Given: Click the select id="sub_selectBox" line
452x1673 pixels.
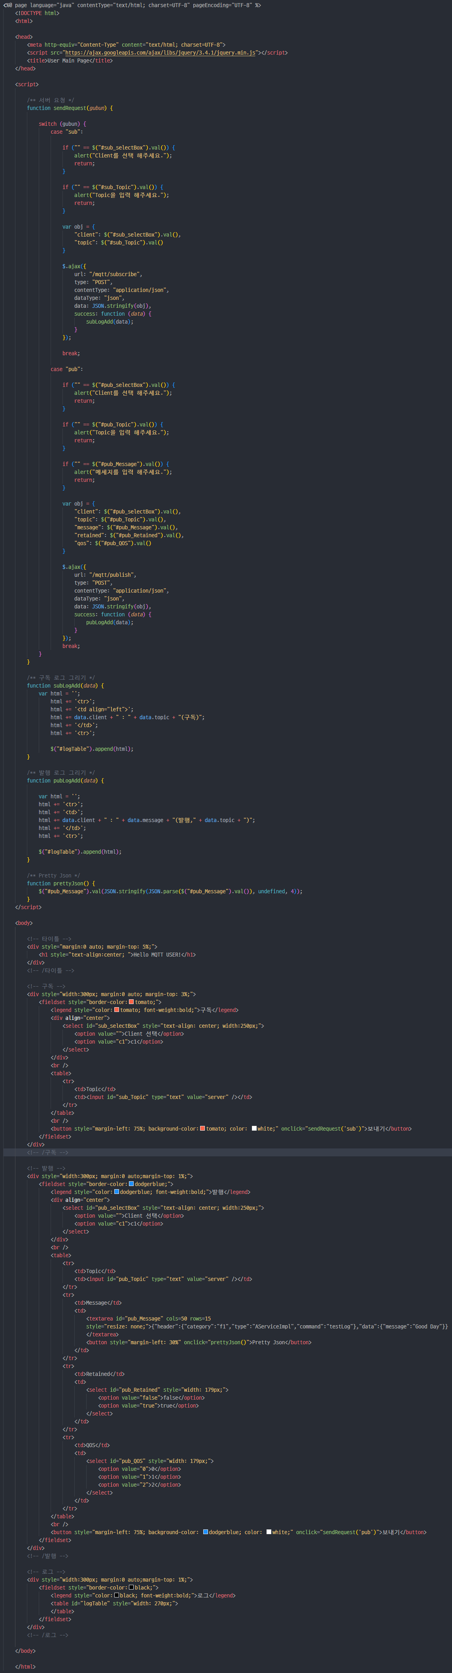Looking at the screenshot, I should coord(163,1026).
